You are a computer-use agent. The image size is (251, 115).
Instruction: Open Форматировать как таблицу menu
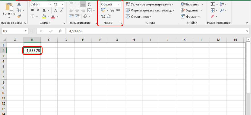pyautogui.click(x=150, y=11)
